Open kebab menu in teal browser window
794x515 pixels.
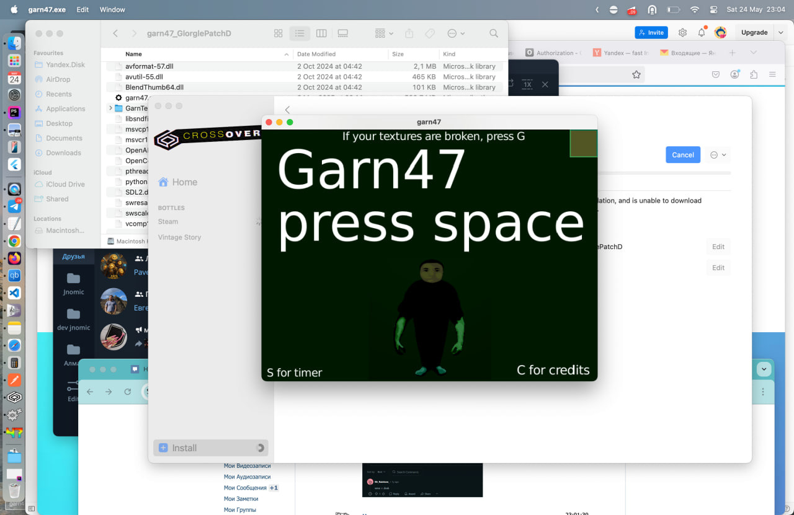click(764, 392)
